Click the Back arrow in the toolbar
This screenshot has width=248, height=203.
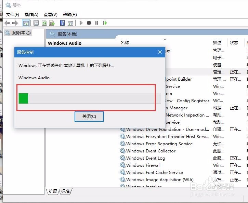(7, 23)
